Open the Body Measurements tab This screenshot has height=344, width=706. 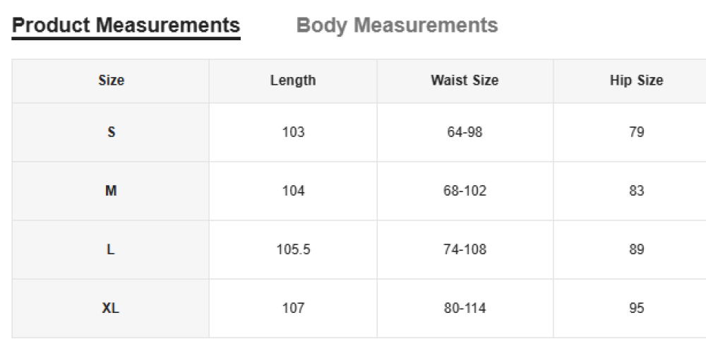tap(397, 25)
